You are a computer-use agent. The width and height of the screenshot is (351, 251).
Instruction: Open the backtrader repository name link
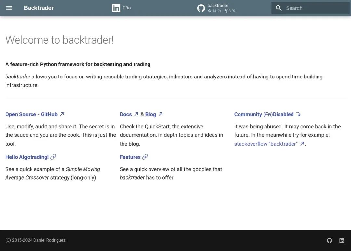[x=218, y=6]
